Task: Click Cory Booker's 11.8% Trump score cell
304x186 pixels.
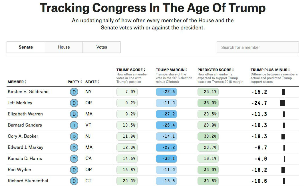Action: coord(127,136)
